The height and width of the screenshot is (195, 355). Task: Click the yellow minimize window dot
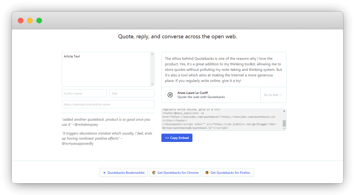pyautogui.click(x=30, y=21)
